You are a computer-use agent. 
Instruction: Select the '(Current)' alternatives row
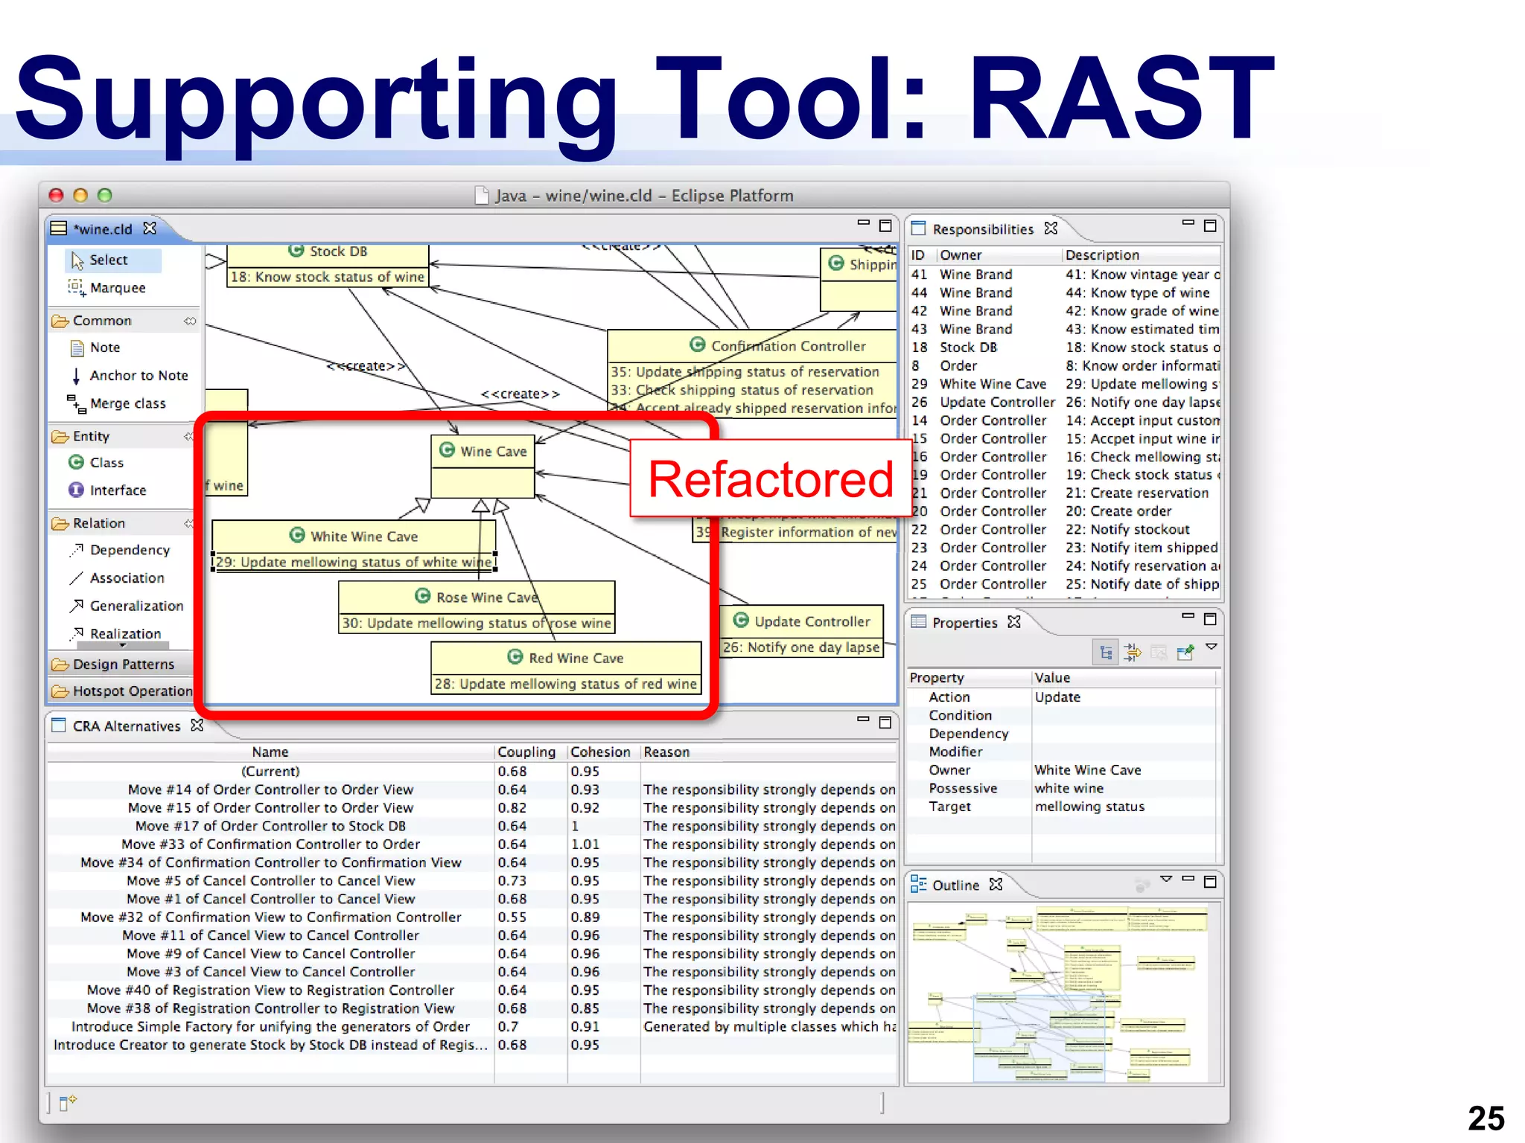pos(472,771)
